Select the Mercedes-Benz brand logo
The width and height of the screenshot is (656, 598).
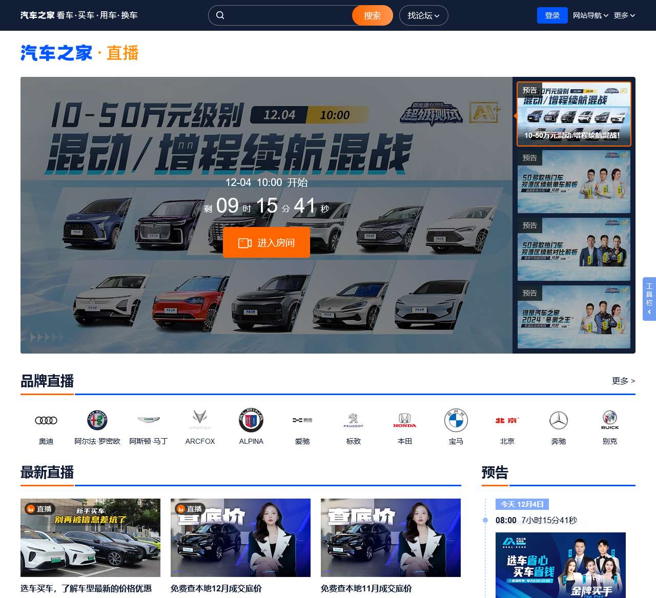[x=558, y=421]
